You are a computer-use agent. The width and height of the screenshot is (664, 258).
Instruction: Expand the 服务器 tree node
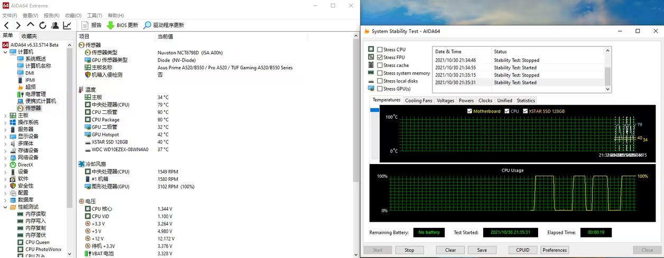pyautogui.click(x=5, y=129)
